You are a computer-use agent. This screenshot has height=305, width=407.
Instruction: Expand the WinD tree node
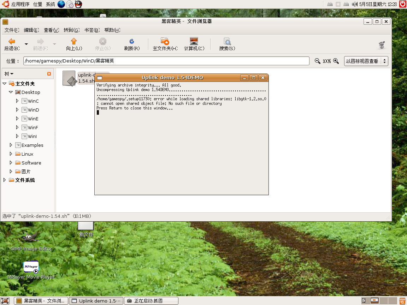point(17,110)
